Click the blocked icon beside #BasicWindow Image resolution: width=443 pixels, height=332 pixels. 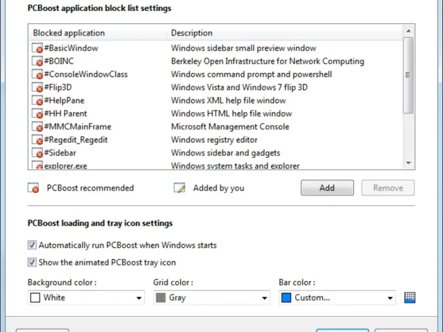click(37, 49)
